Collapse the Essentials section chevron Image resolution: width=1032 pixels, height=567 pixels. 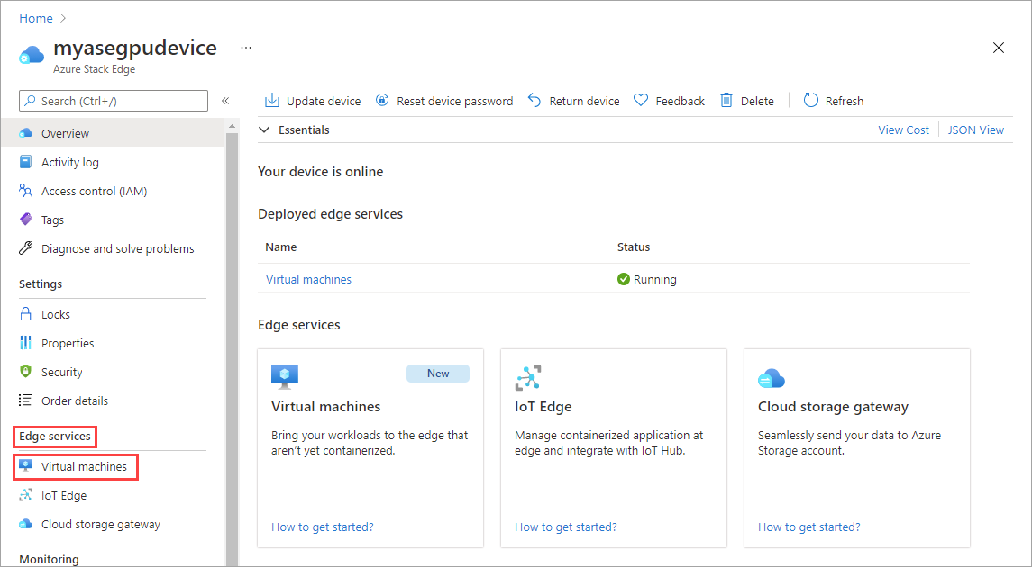pyautogui.click(x=264, y=130)
